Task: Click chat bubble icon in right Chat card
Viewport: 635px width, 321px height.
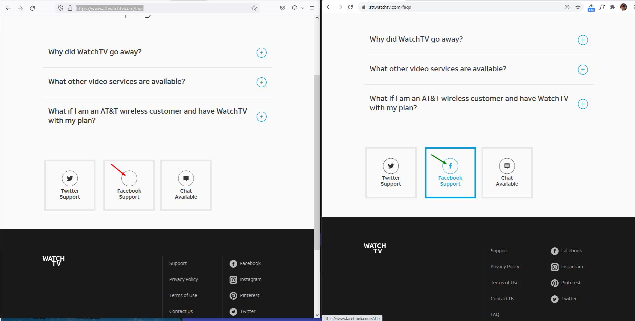Action: pyautogui.click(x=507, y=166)
